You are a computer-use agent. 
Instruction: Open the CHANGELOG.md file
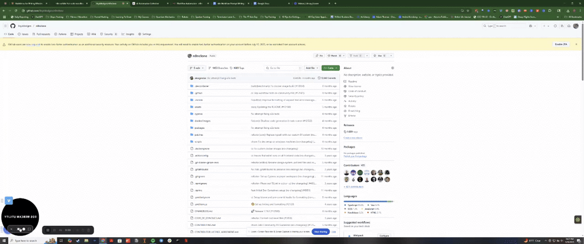(x=203, y=211)
